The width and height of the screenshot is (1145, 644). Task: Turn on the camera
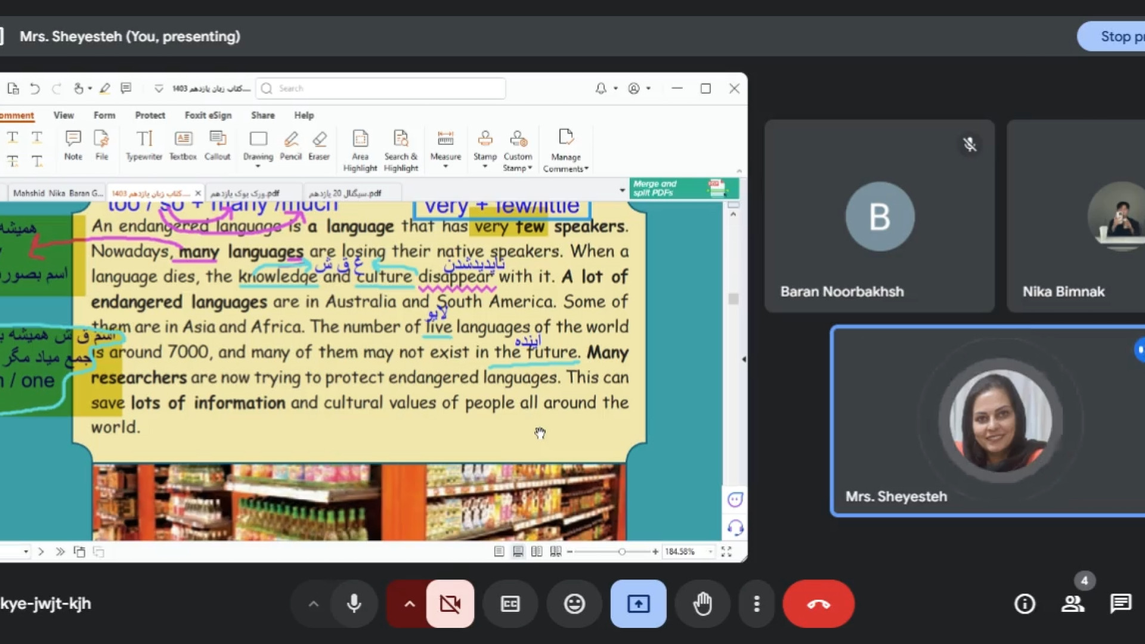(450, 604)
